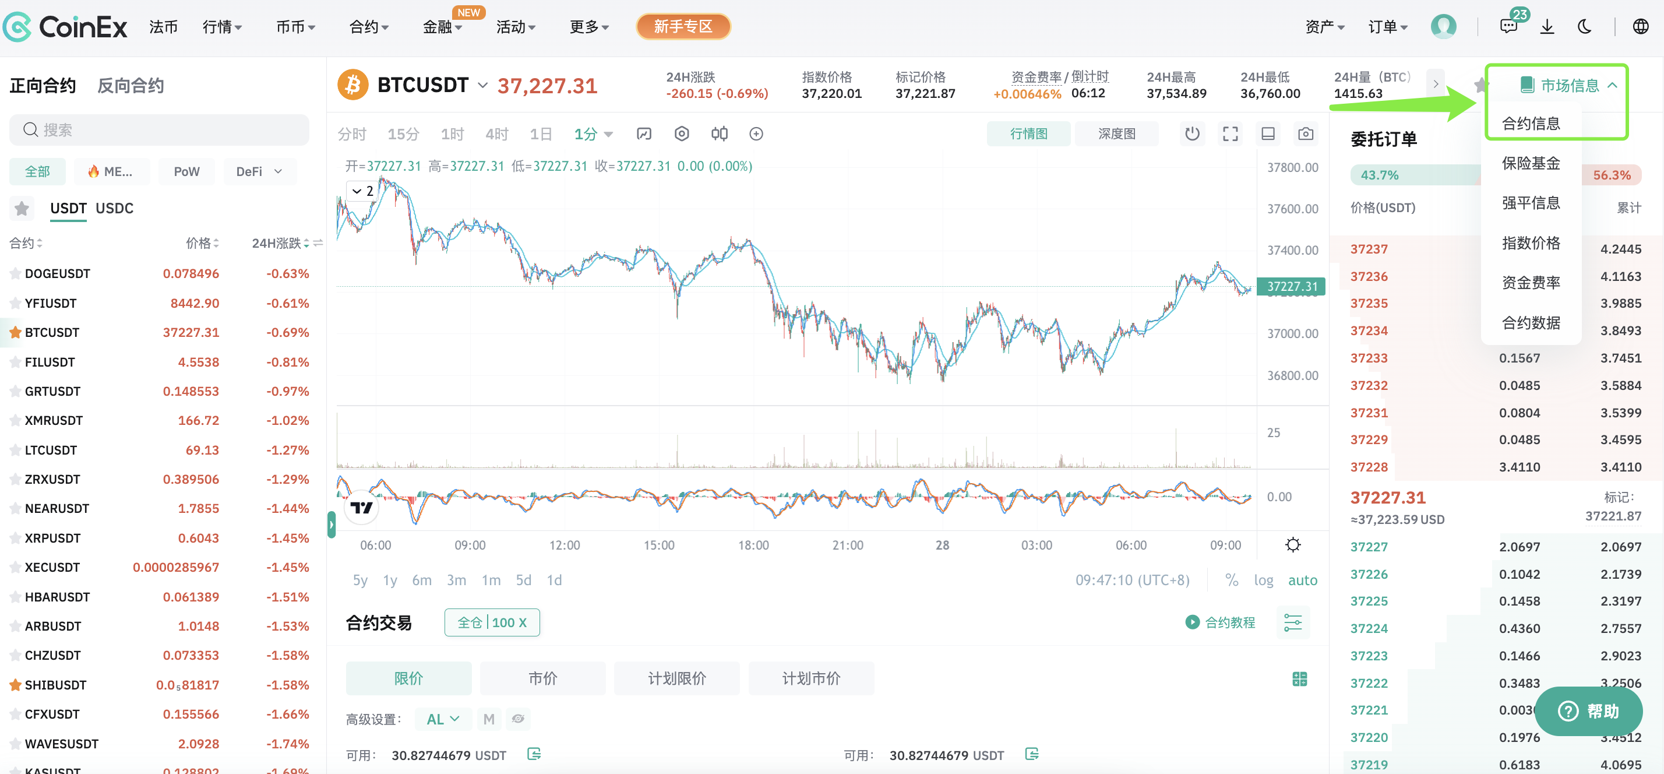Viewport: 1664px width, 774px height.
Task: Open the AL advanced setting dropdown
Action: tap(442, 719)
